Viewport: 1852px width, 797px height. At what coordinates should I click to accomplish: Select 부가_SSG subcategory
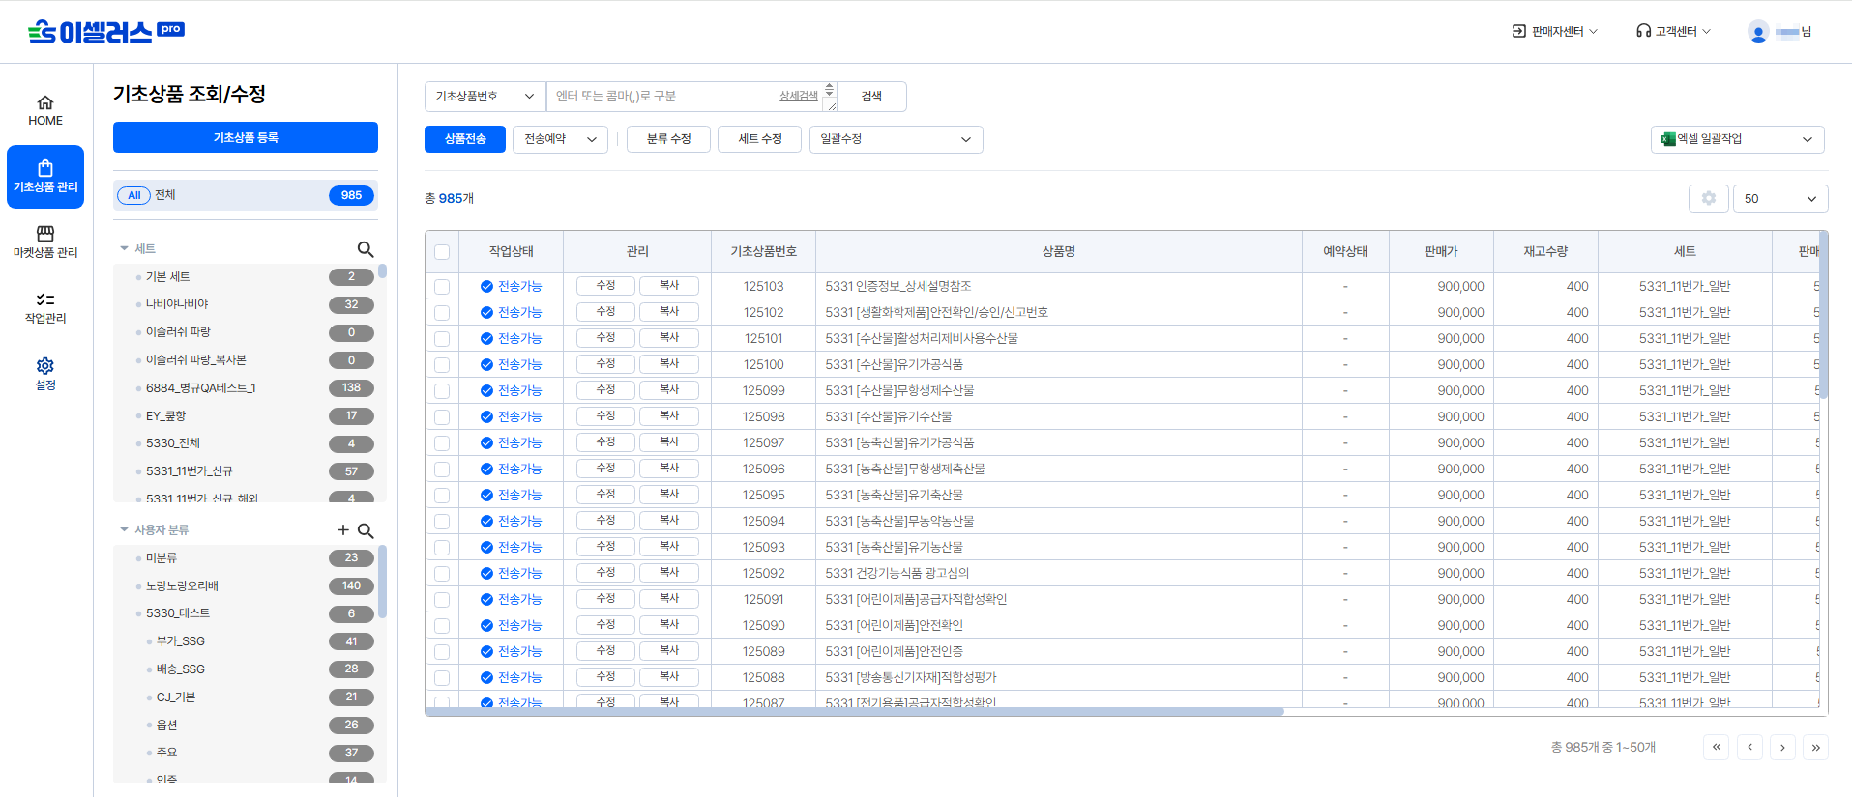click(x=181, y=641)
